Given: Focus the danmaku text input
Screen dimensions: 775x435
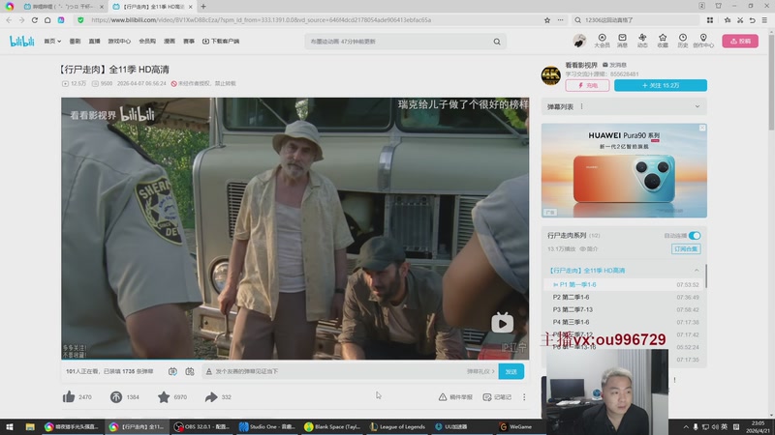Looking at the screenshot, I should [333, 371].
